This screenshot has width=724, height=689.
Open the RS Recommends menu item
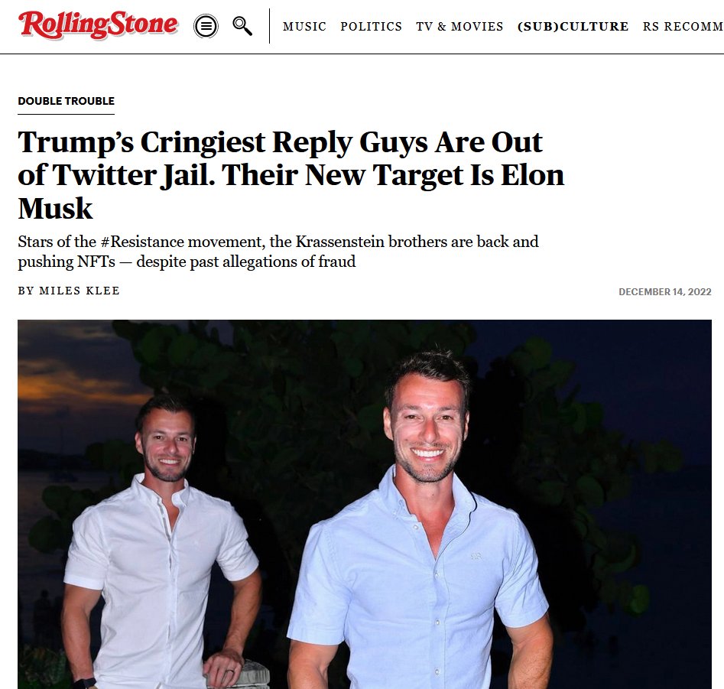tap(683, 26)
